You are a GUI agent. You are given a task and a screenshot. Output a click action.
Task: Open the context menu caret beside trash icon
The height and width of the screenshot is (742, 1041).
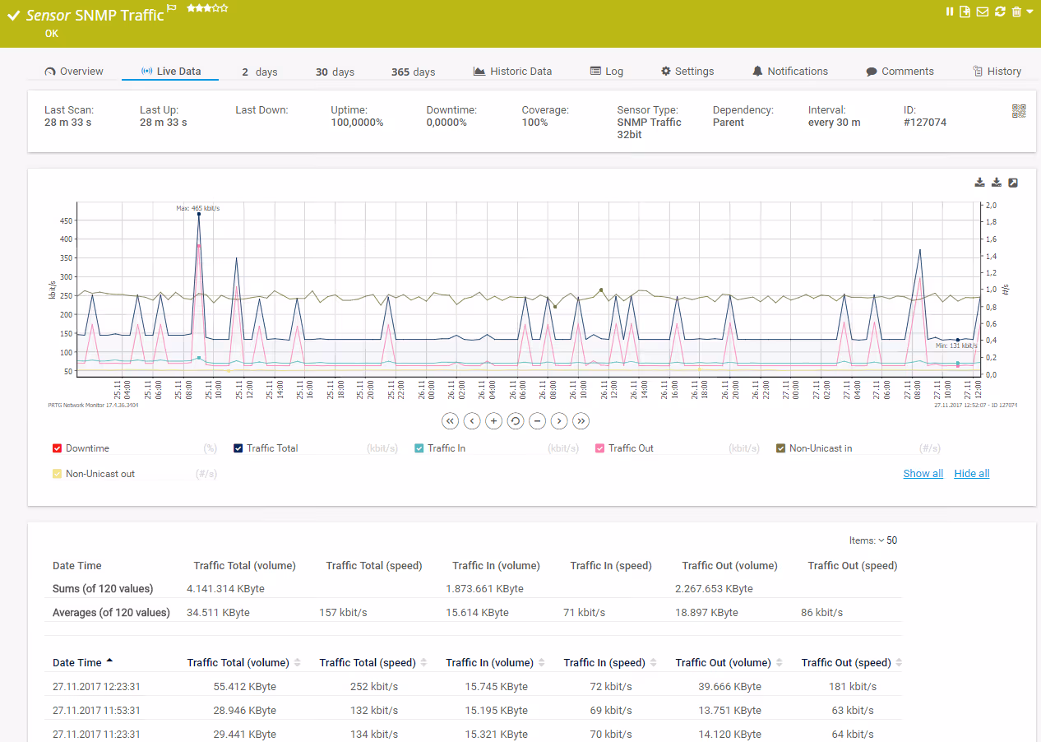pyautogui.click(x=1029, y=12)
